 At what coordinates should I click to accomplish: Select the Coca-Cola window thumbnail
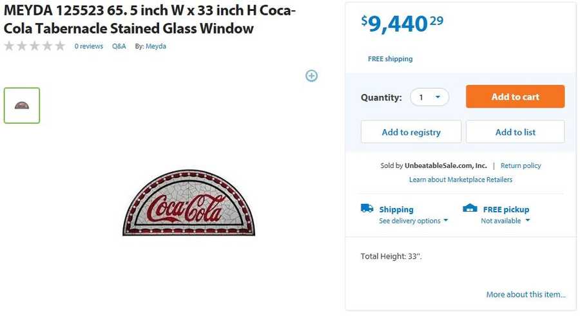[x=22, y=106]
